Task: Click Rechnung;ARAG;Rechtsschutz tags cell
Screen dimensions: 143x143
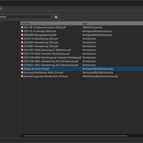Action: click(x=98, y=73)
